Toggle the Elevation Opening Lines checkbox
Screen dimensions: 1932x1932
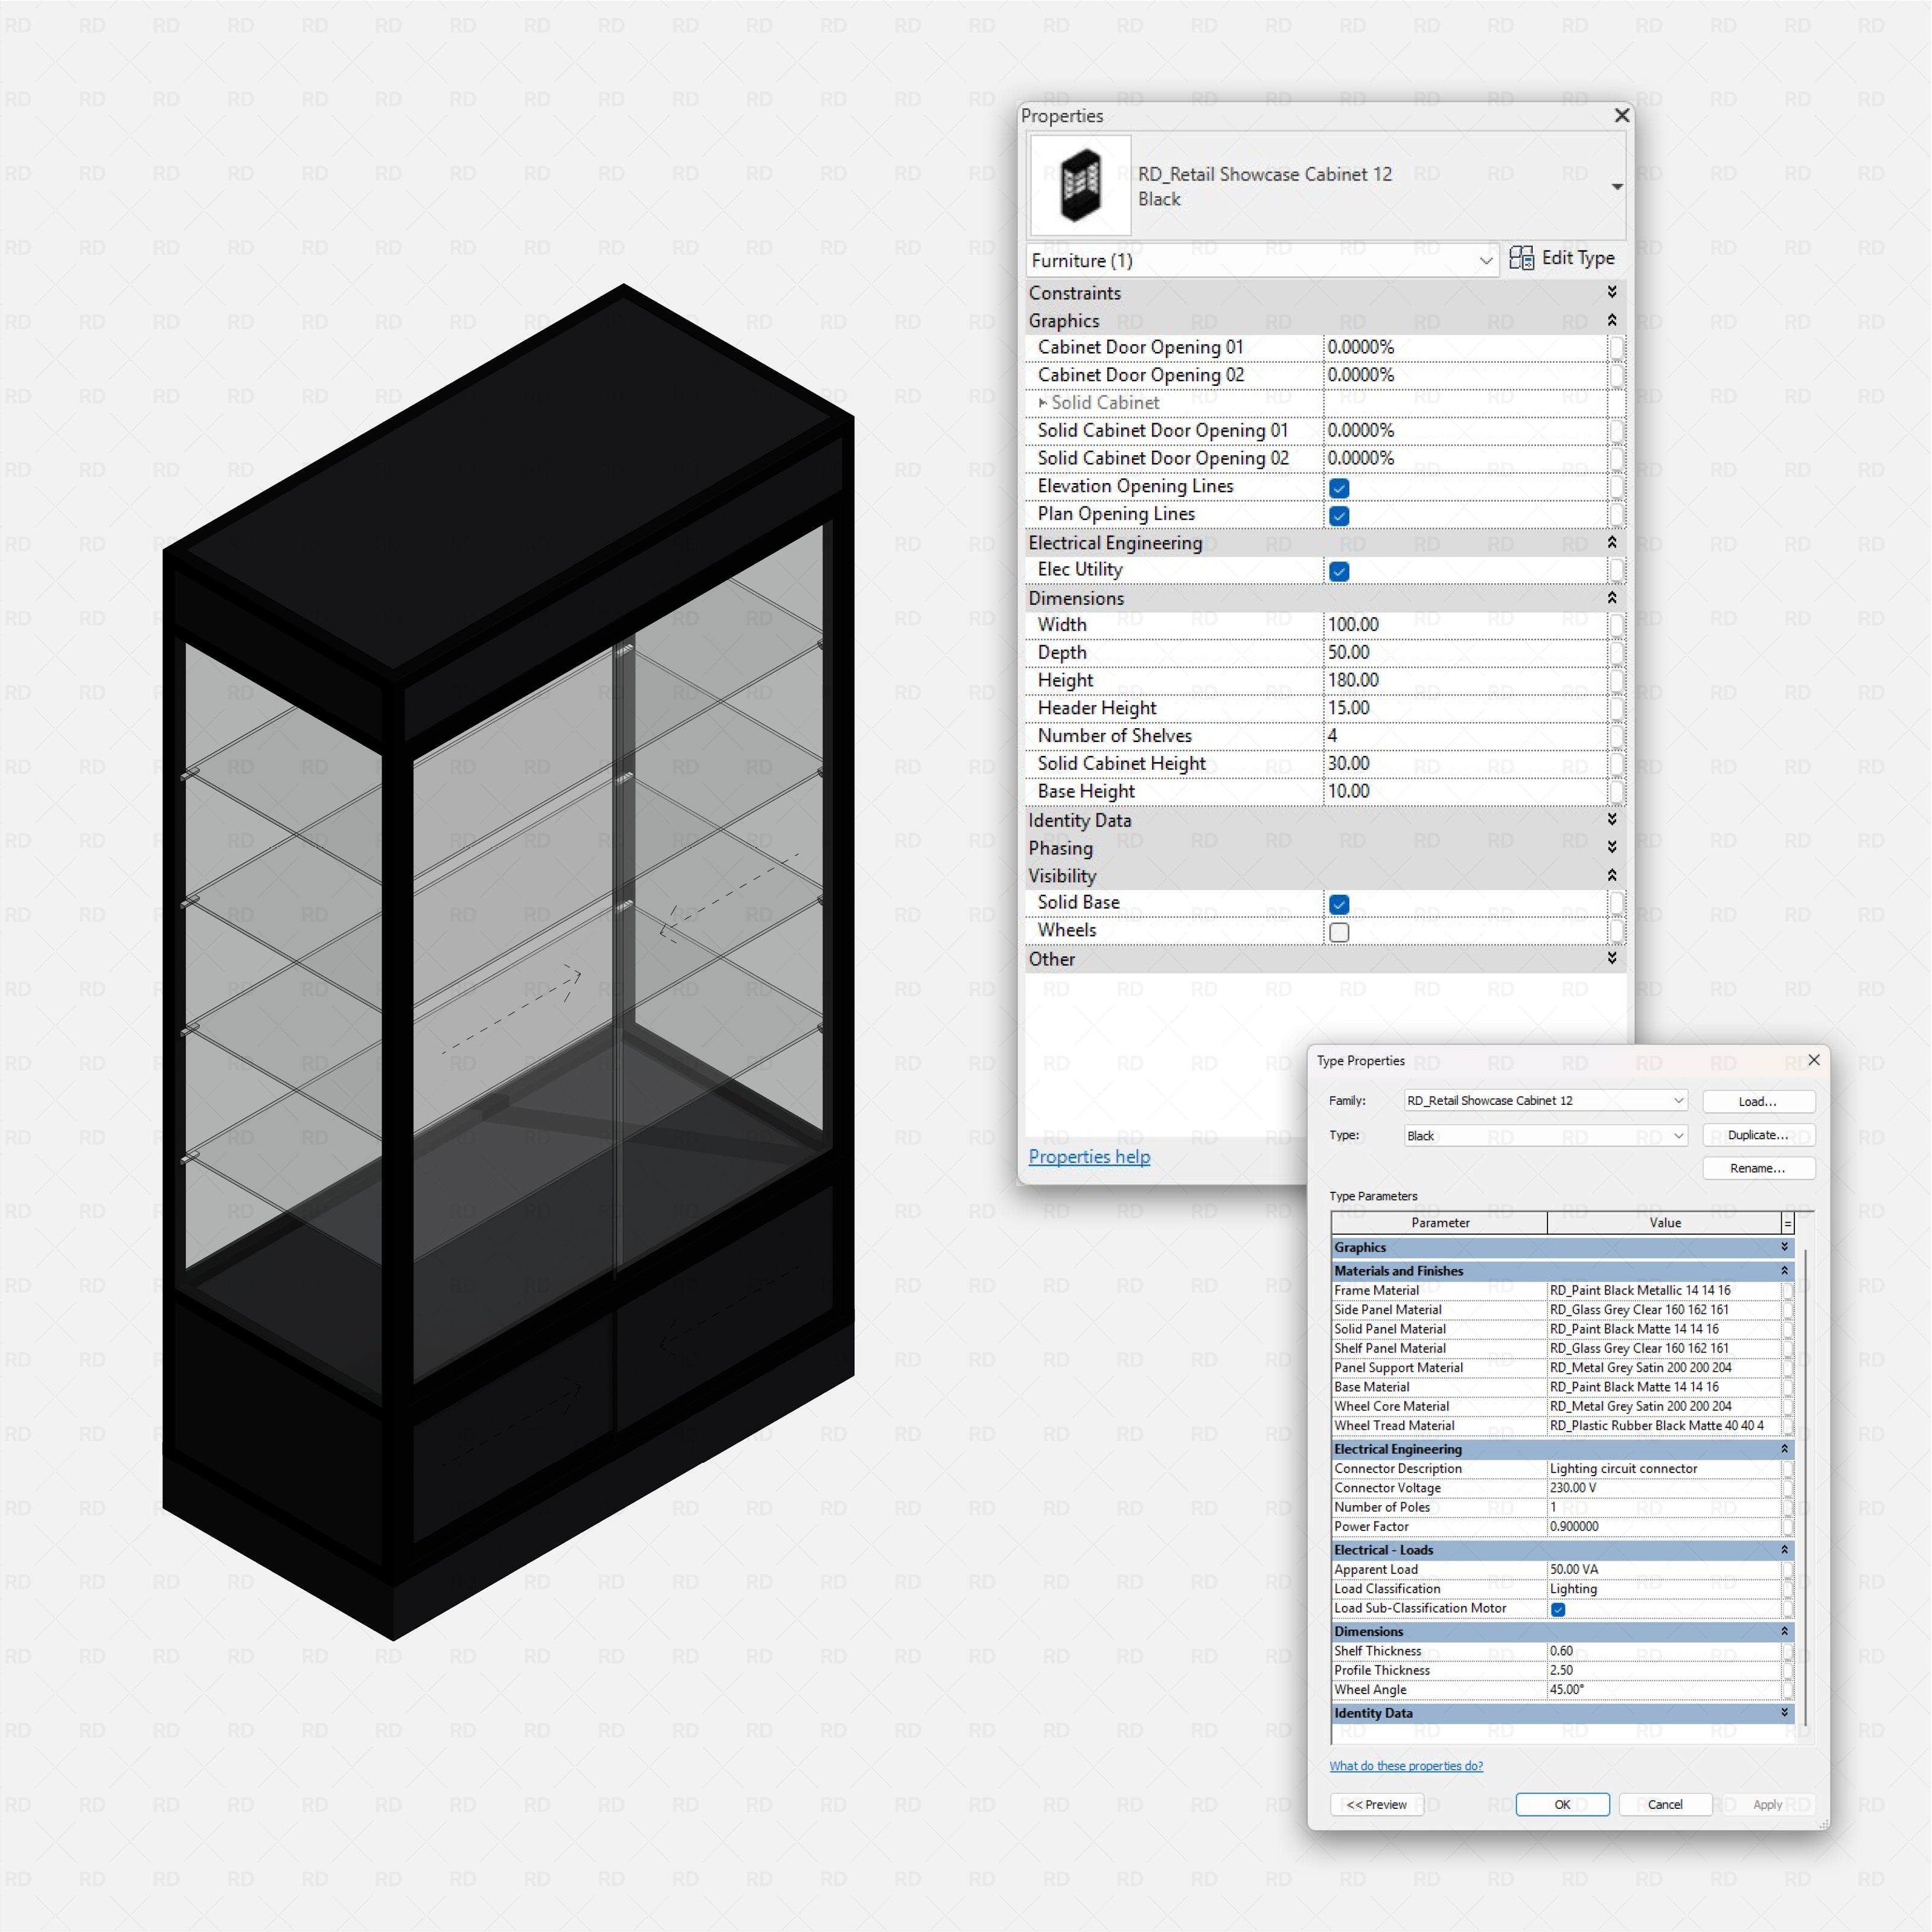(x=1339, y=487)
